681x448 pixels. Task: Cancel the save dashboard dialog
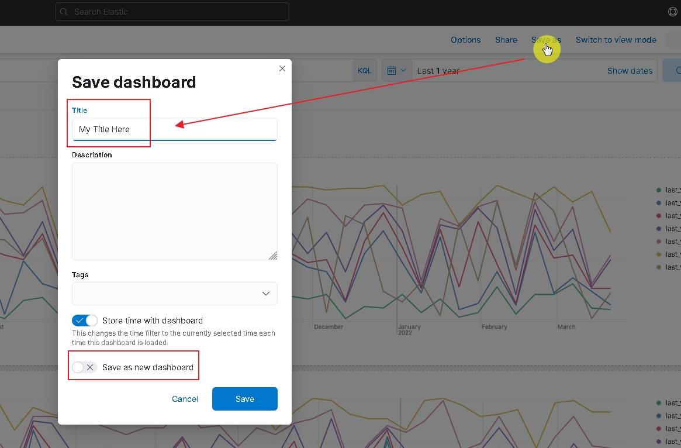tap(185, 398)
